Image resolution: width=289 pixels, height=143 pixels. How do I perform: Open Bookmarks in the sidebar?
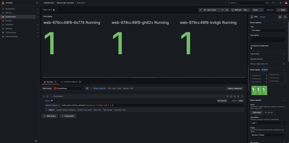[10, 9]
